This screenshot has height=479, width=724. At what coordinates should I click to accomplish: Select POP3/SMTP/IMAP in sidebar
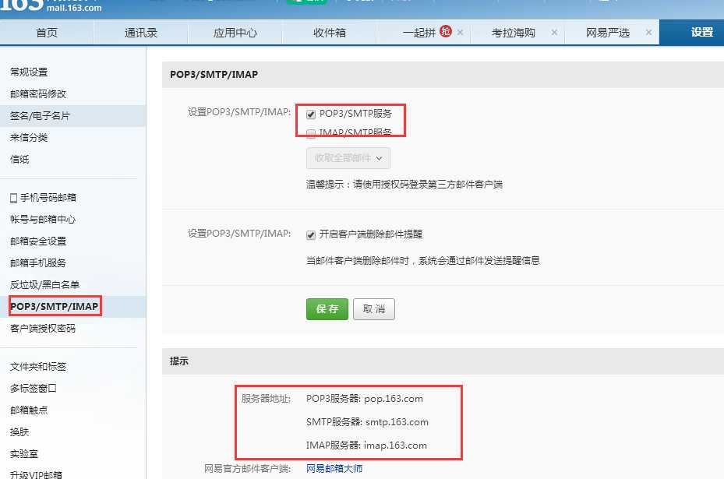pos(55,306)
